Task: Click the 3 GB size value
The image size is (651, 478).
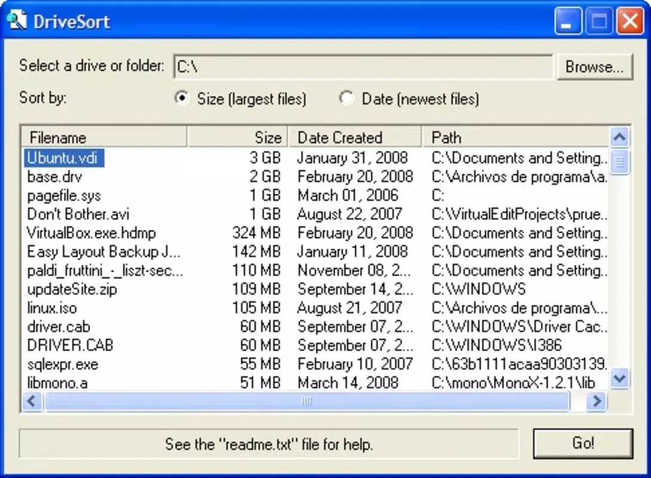Action: click(x=265, y=158)
